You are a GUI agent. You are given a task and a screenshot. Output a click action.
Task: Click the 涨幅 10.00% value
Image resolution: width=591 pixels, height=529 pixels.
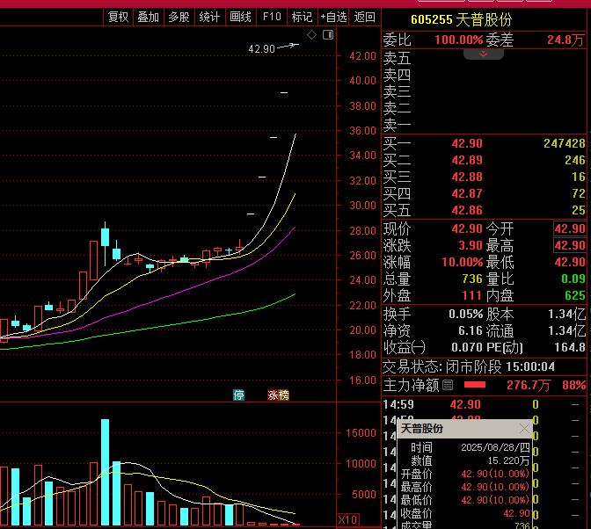click(462, 262)
